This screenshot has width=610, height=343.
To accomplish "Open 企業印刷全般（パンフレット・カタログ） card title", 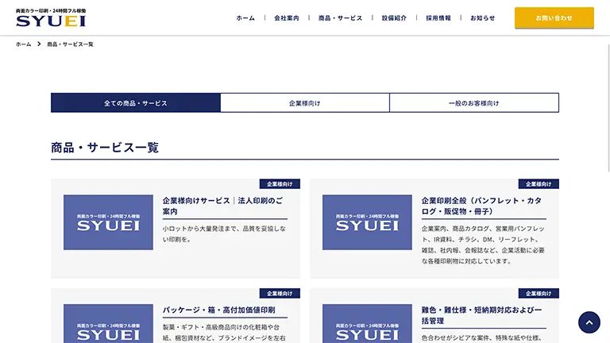I will pyautogui.click(x=481, y=206).
